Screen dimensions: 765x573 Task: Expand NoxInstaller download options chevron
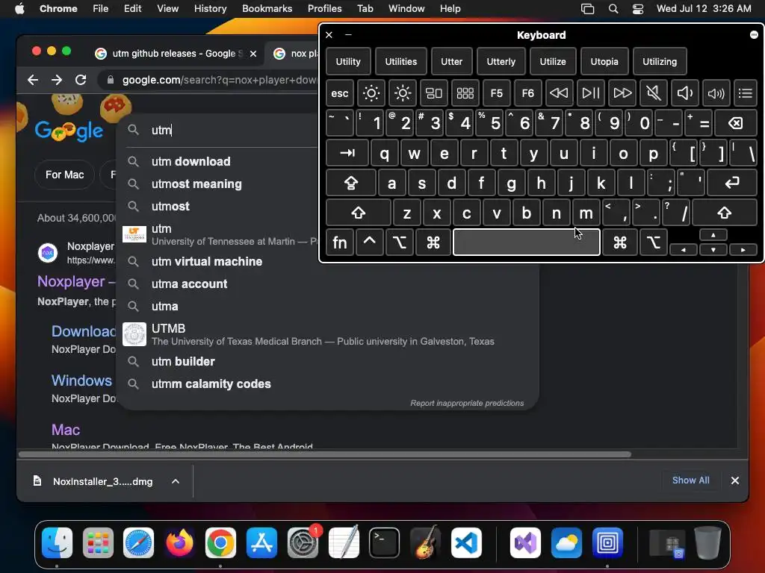pos(175,481)
